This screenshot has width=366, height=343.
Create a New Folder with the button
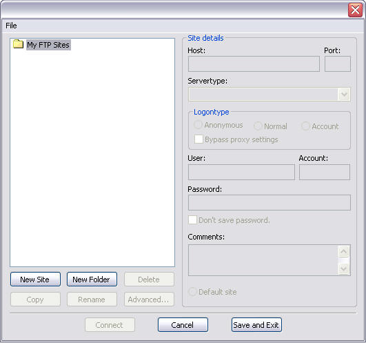92,280
